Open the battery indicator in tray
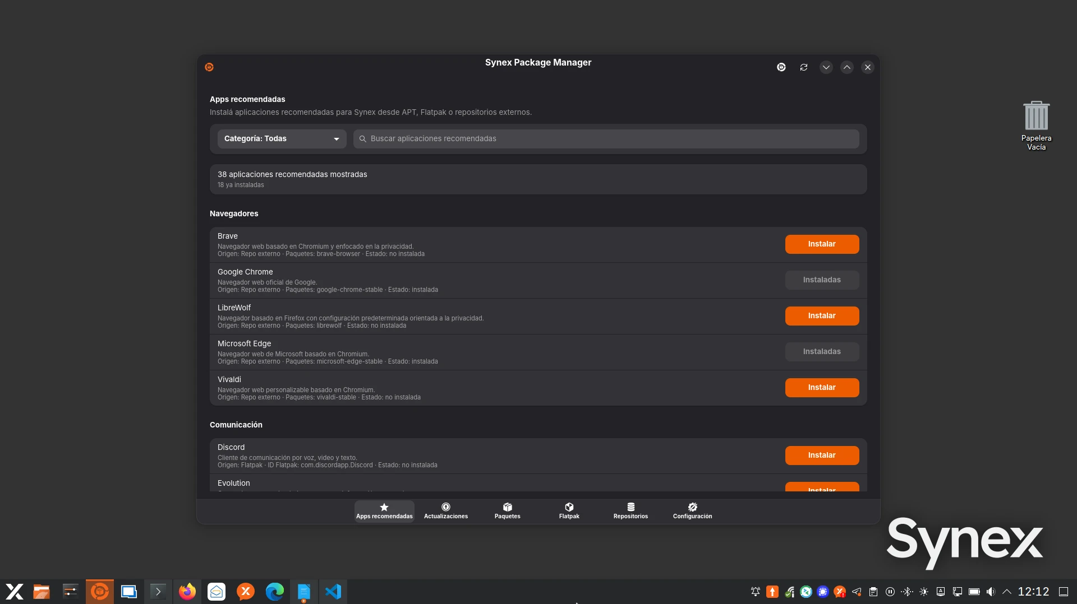The width and height of the screenshot is (1077, 604). [974, 592]
